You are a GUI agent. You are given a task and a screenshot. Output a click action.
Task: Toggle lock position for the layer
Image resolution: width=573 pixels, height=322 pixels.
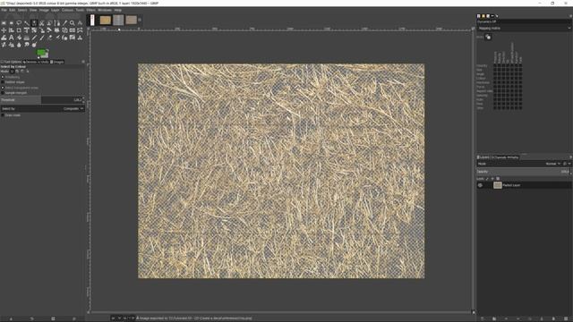(492, 179)
